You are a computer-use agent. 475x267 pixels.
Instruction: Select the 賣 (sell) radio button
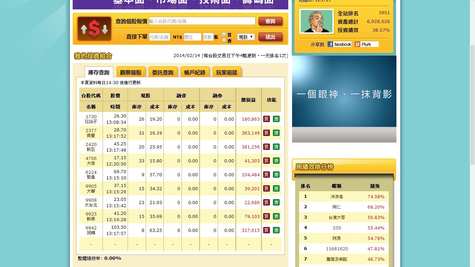pos(224,40)
